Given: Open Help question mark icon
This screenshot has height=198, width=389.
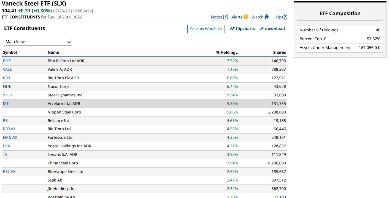Looking at the screenshot, I should [285, 17].
